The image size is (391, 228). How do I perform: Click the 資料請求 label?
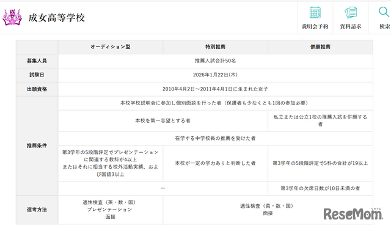[x=351, y=26]
